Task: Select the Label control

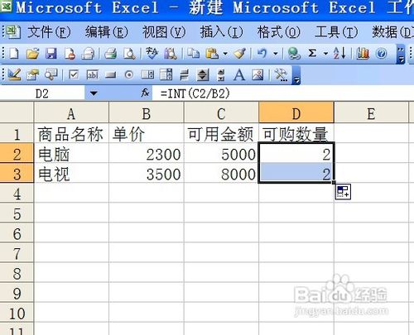Action: (x=239, y=74)
